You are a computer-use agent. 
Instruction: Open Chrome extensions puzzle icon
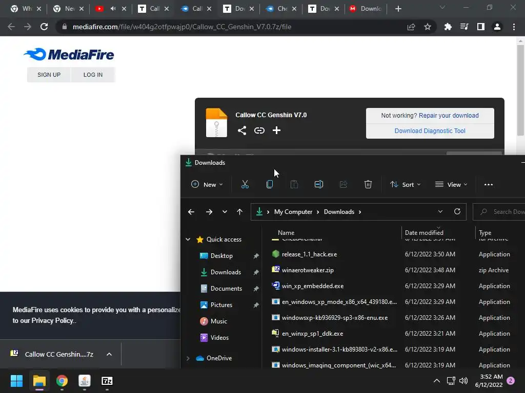(448, 27)
